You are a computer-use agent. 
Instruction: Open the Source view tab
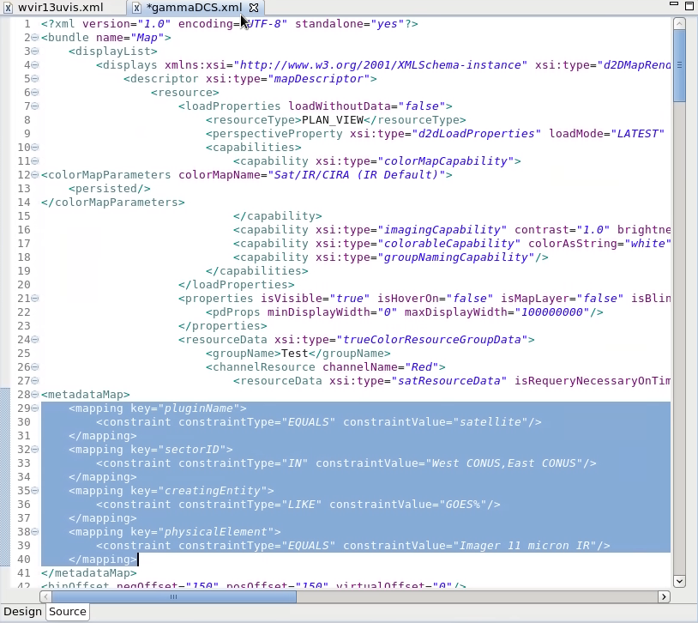tap(68, 611)
